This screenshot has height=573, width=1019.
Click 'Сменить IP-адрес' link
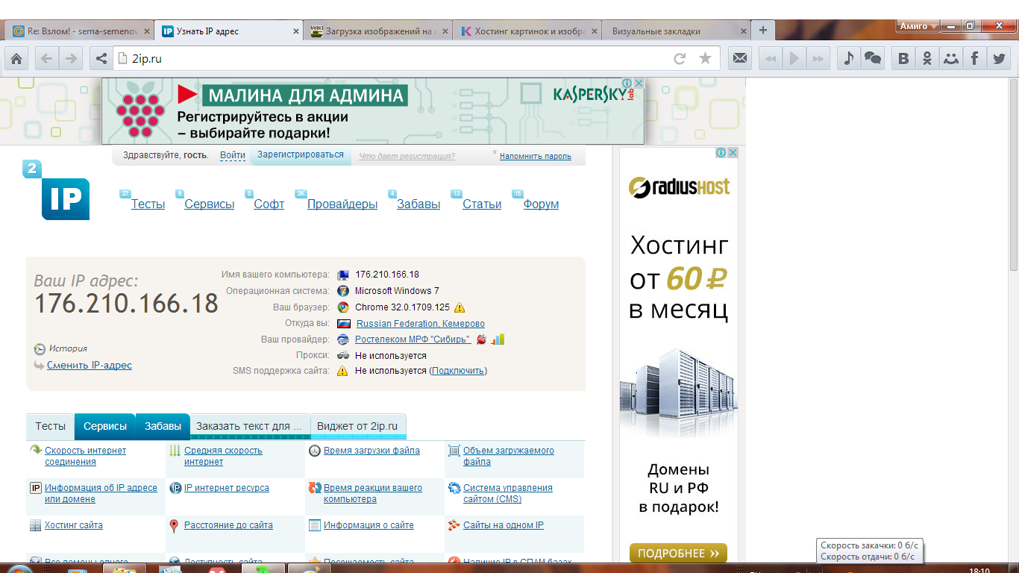(x=90, y=366)
